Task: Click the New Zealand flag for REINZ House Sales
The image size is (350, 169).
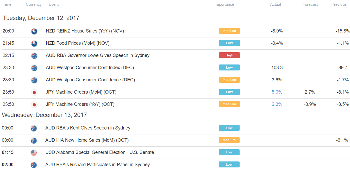Action: click(x=34, y=31)
